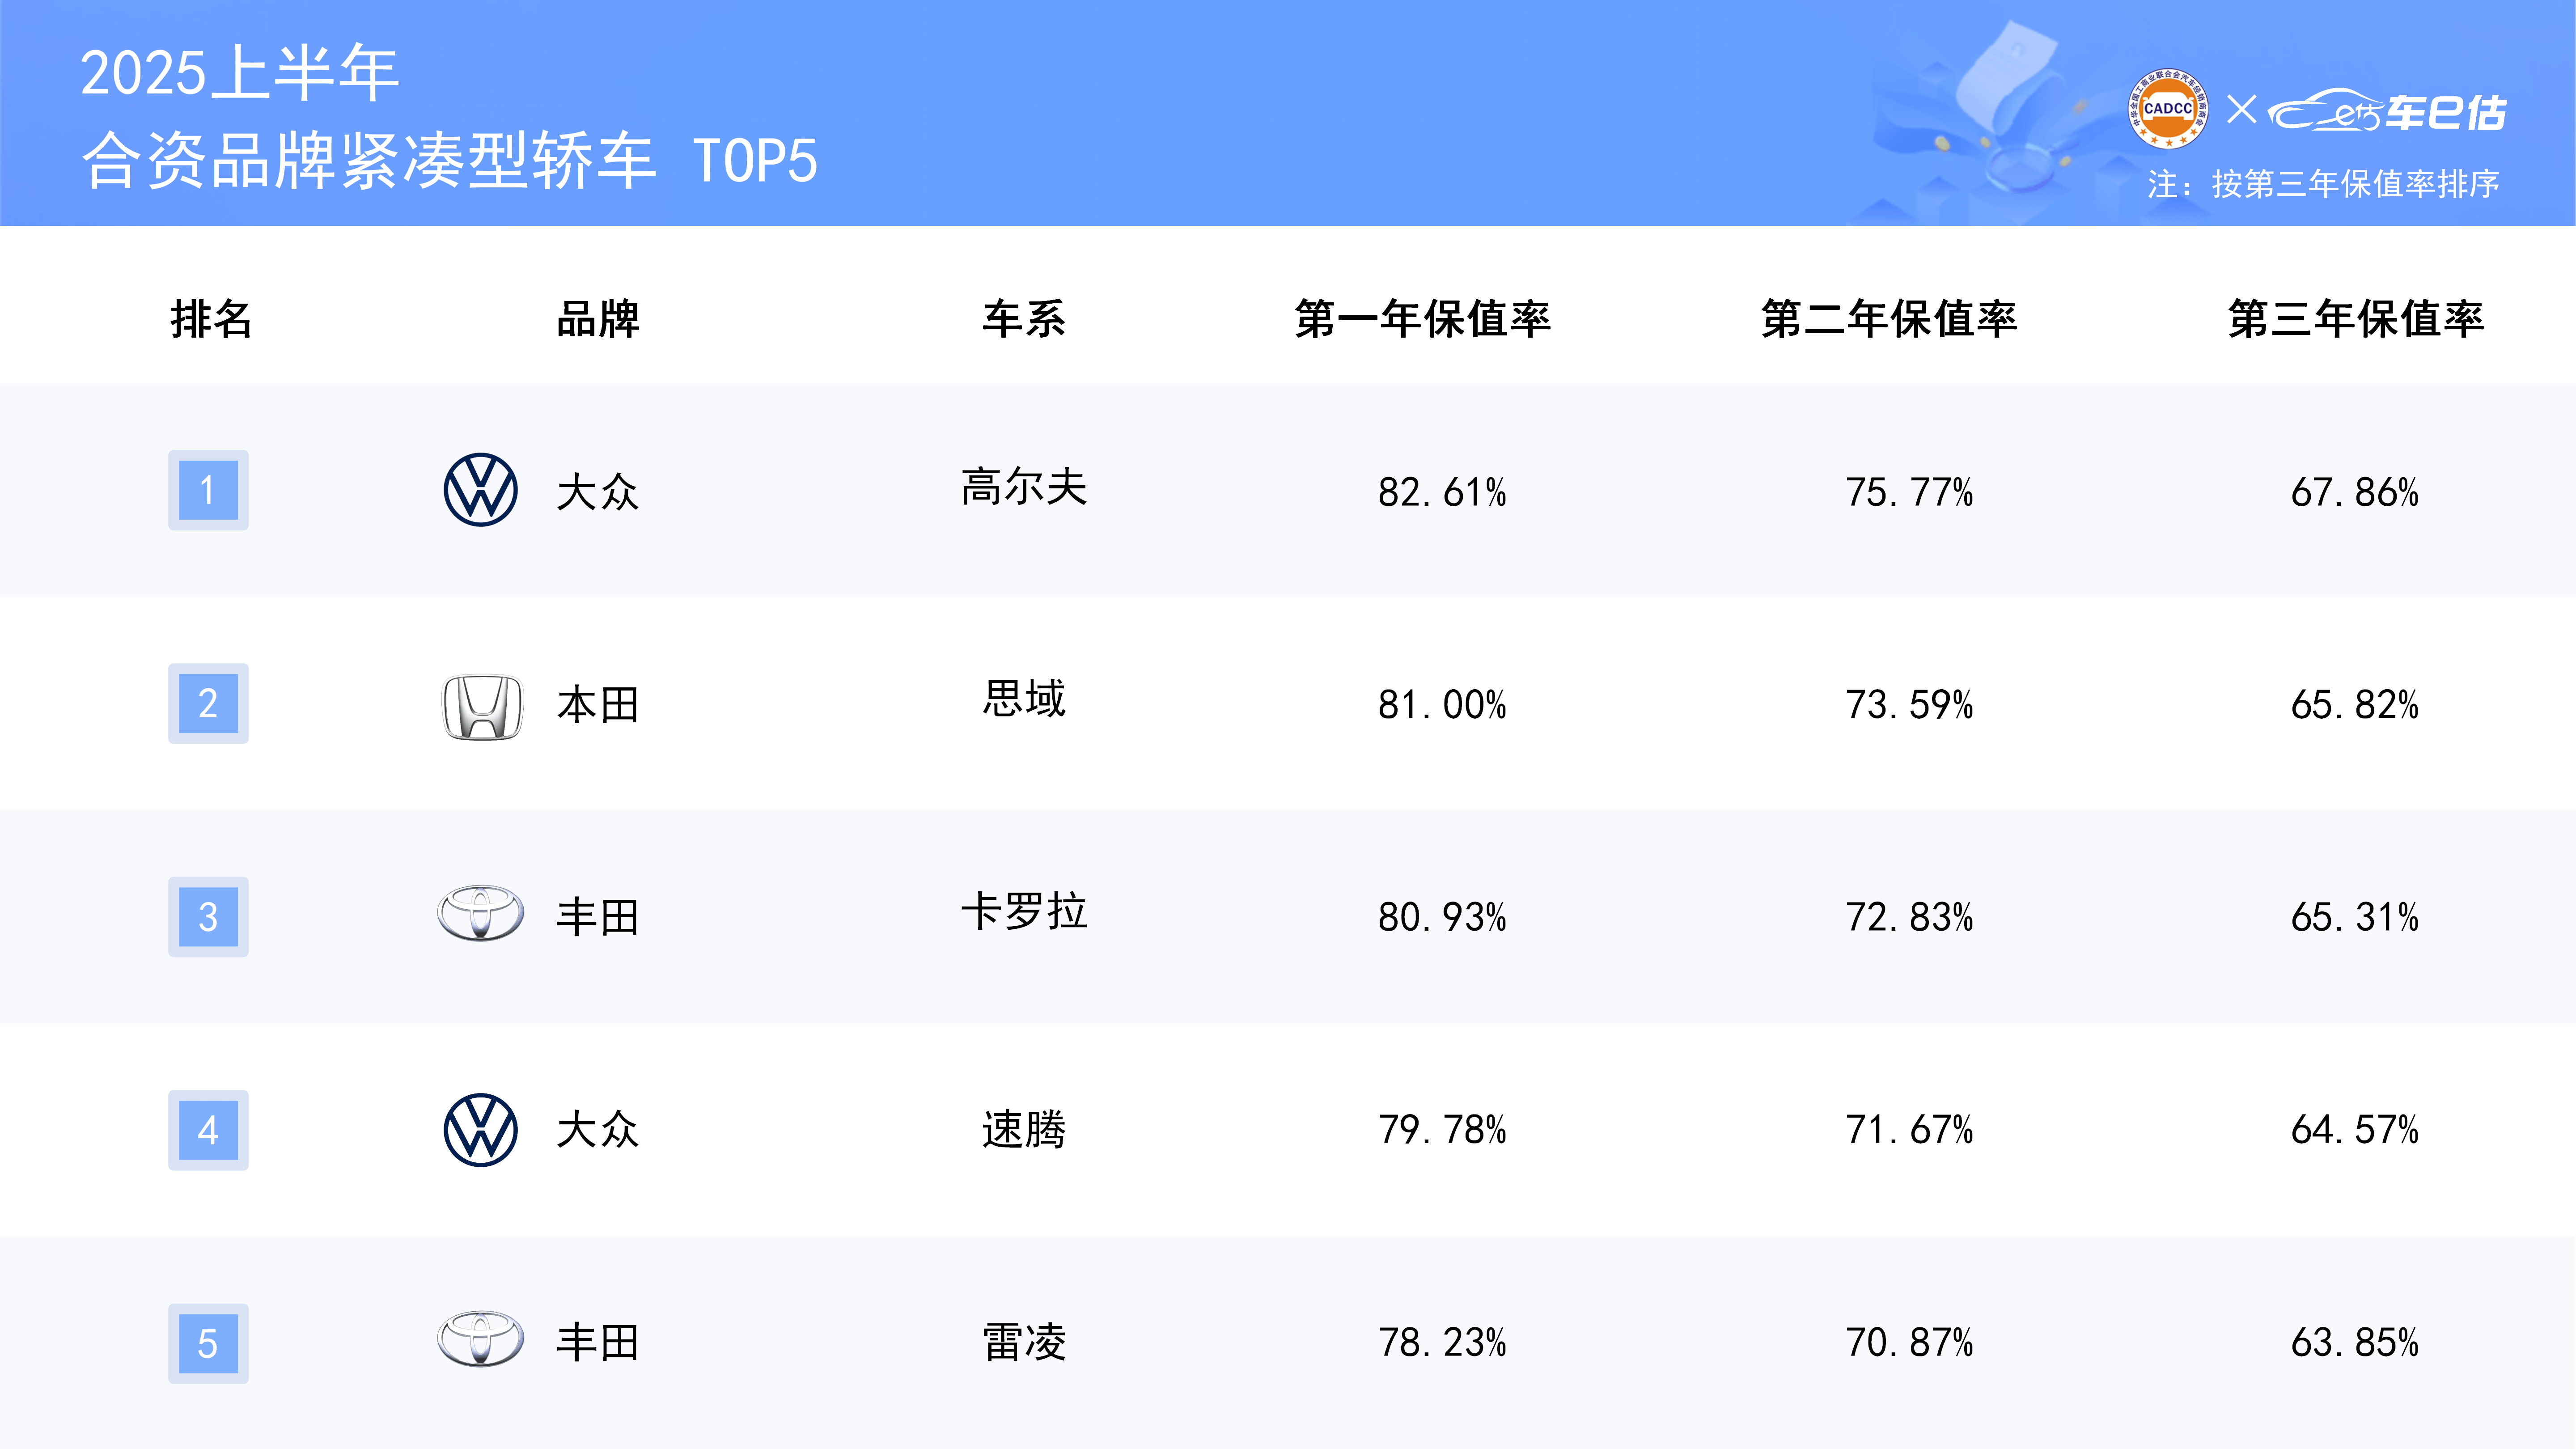Select the rank 1 number badge

click(x=208, y=490)
